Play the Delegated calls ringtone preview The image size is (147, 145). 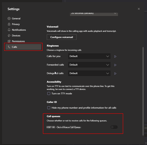click(x=115, y=73)
